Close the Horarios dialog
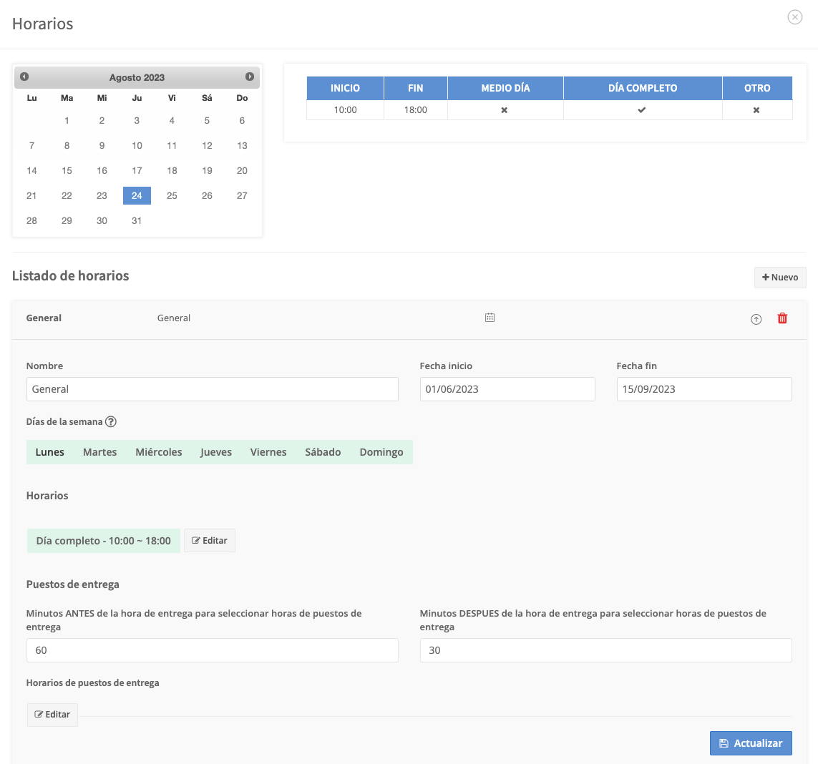This screenshot has width=818, height=764. [x=794, y=17]
